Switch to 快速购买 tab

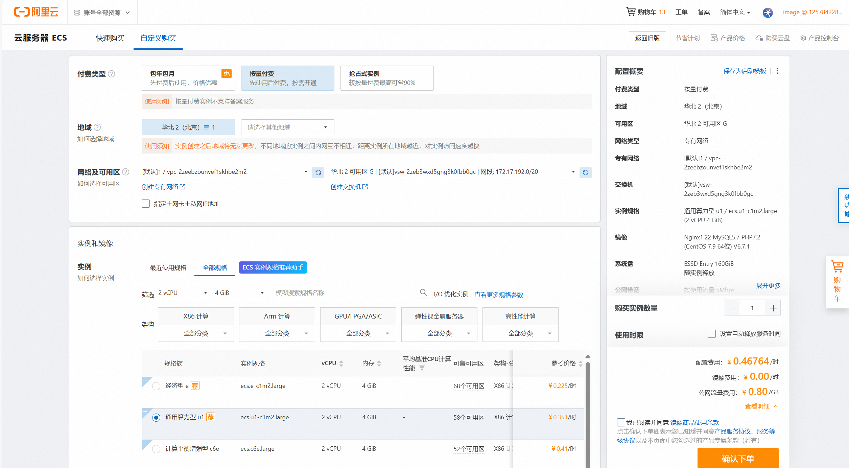[110, 38]
